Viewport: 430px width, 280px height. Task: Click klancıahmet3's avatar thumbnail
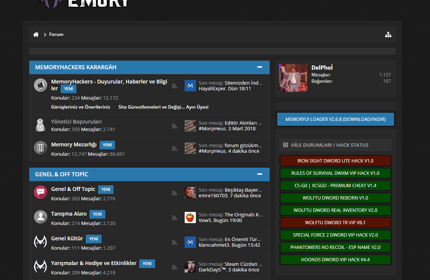pos(190,242)
